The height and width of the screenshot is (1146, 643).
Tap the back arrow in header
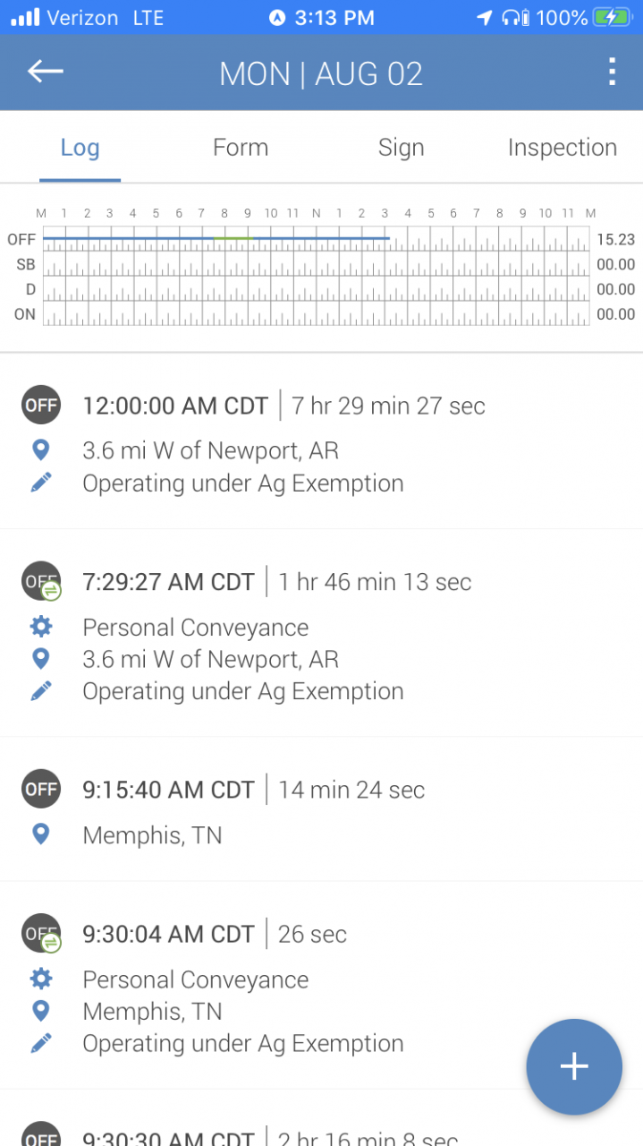tap(45, 72)
